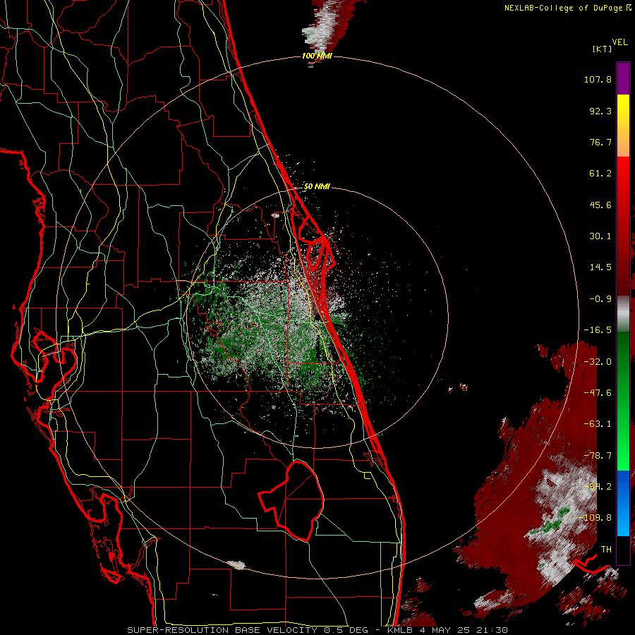Click the [KT] units label
This screenshot has width=635, height=635.
click(x=602, y=49)
